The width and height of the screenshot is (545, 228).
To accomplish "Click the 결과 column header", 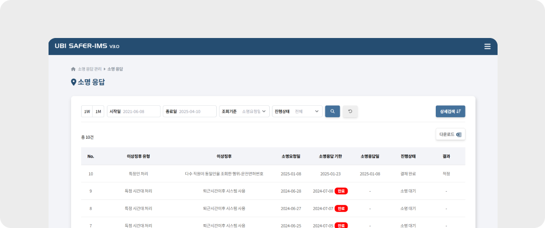I will (x=446, y=156).
